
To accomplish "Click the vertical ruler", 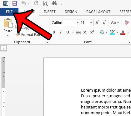I will click(x=3, y=86).
